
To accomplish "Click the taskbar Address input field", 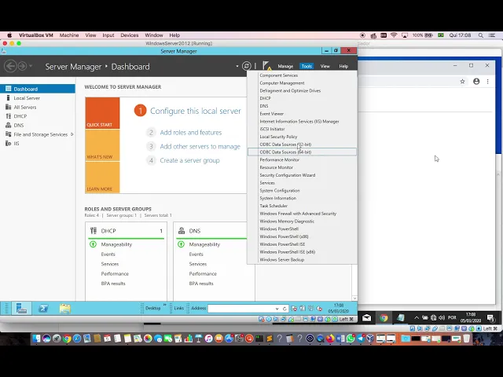I will tap(240, 309).
